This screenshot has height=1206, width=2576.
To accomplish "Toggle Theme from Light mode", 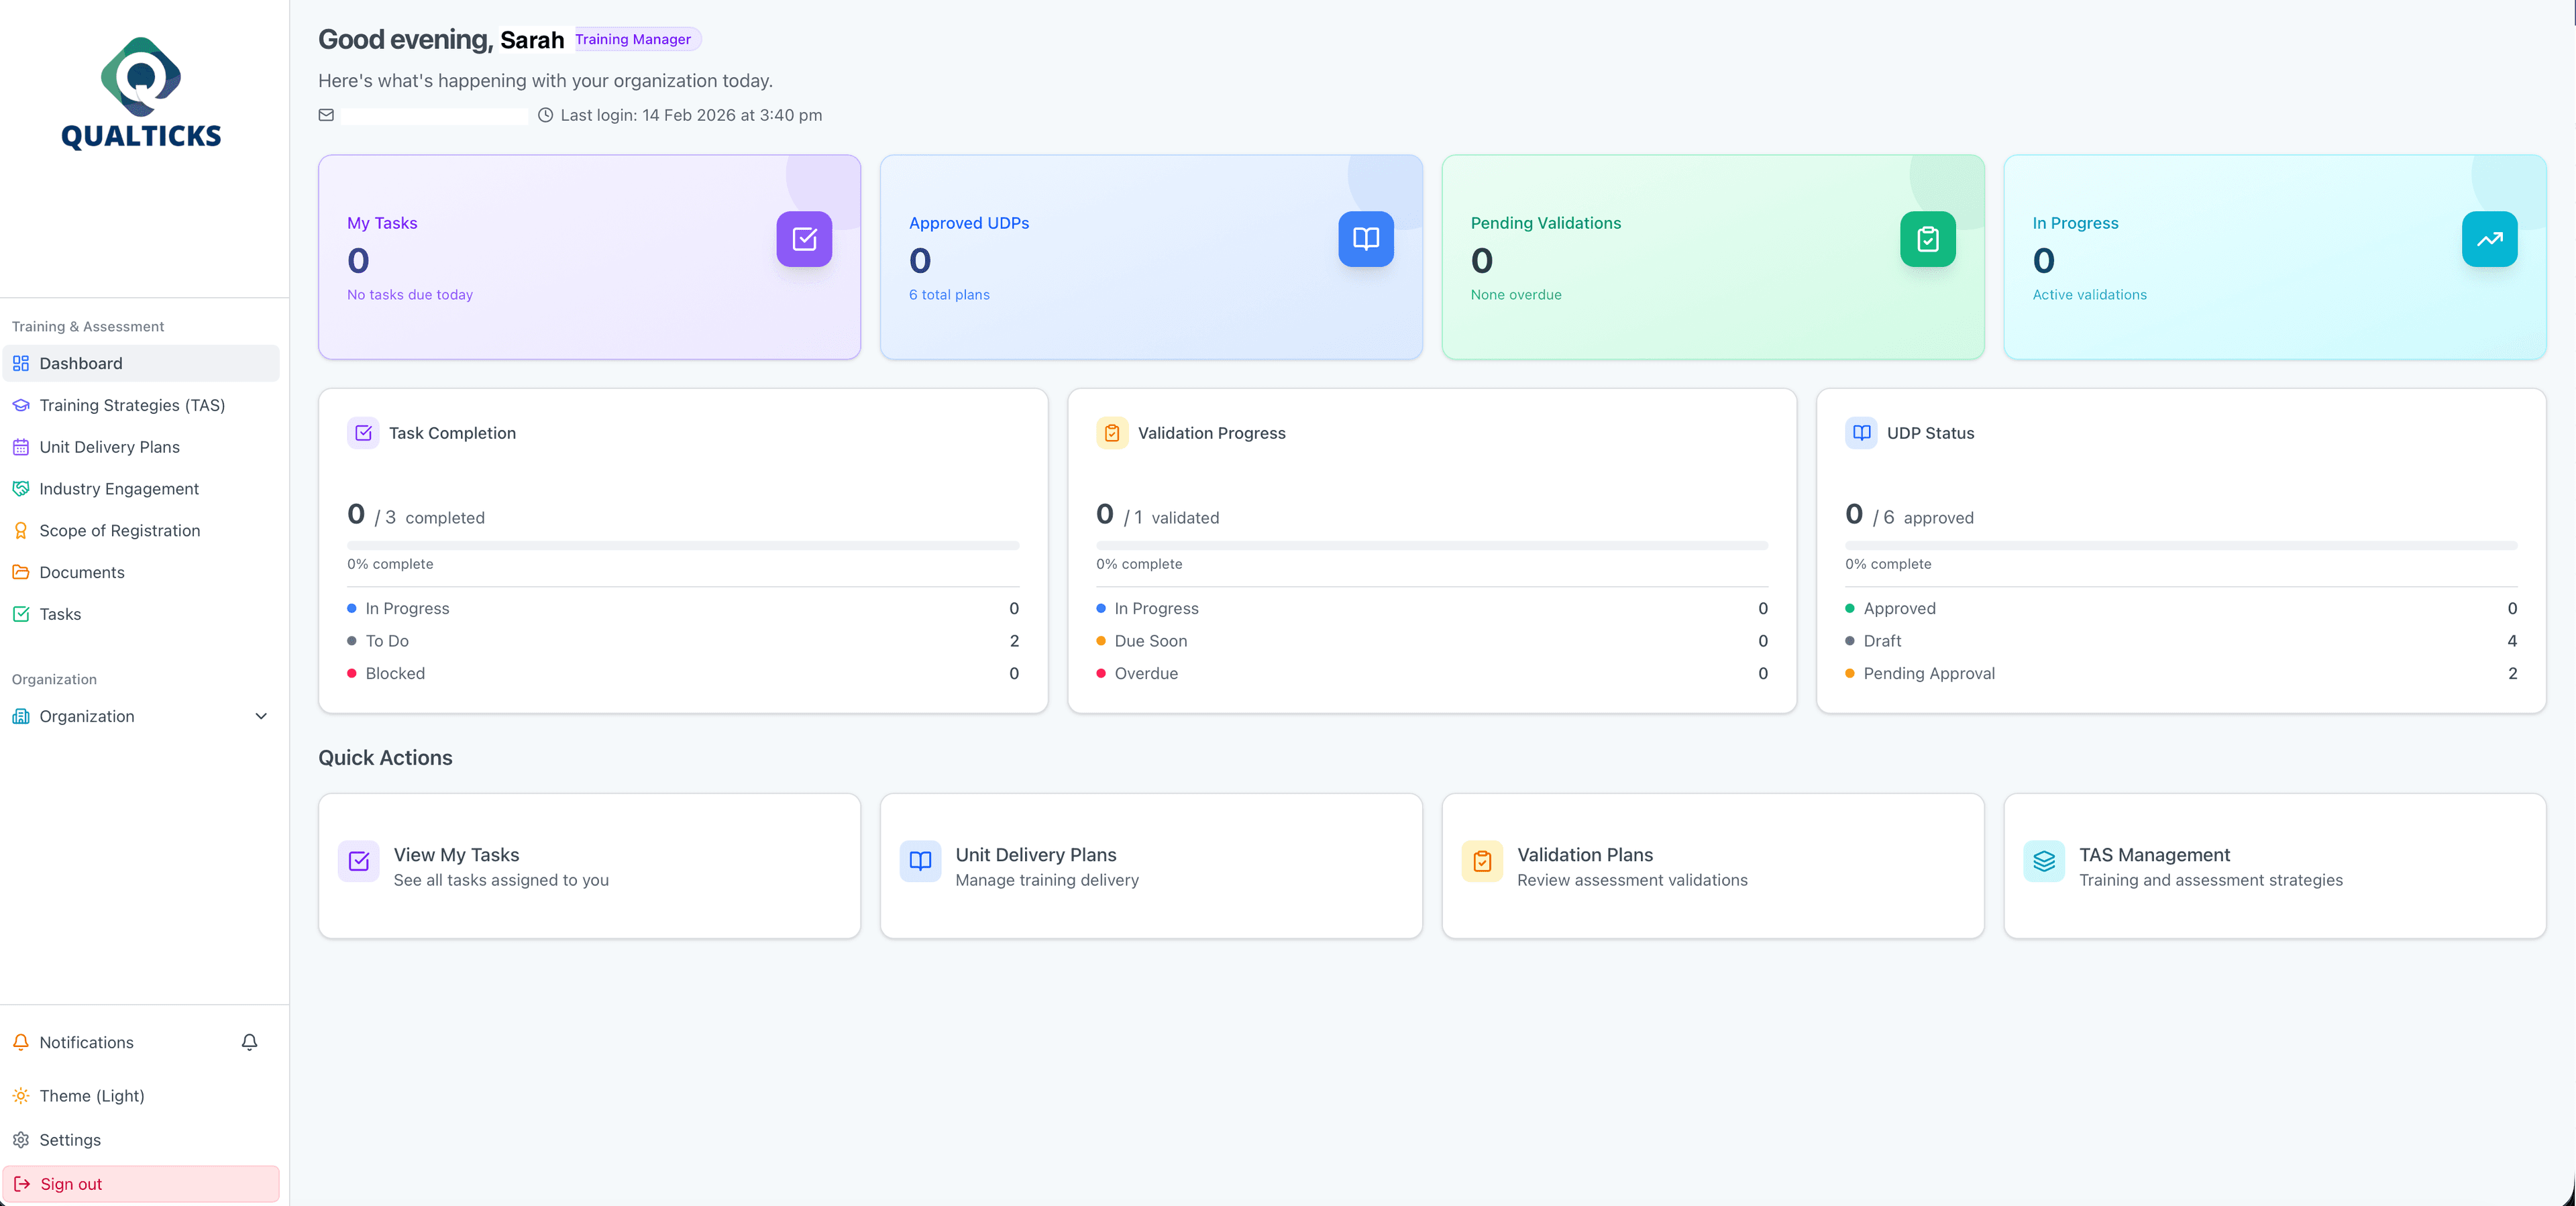I will click(92, 1096).
